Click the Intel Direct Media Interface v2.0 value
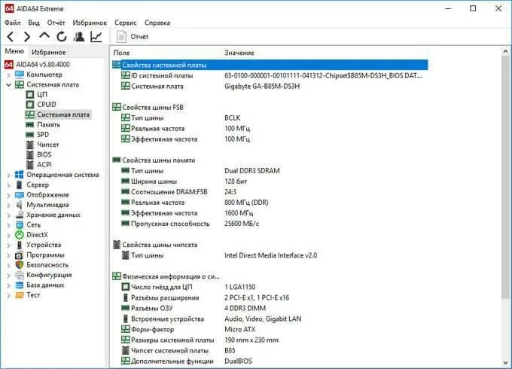Image resolution: width=512 pixels, height=369 pixels. (x=271, y=255)
